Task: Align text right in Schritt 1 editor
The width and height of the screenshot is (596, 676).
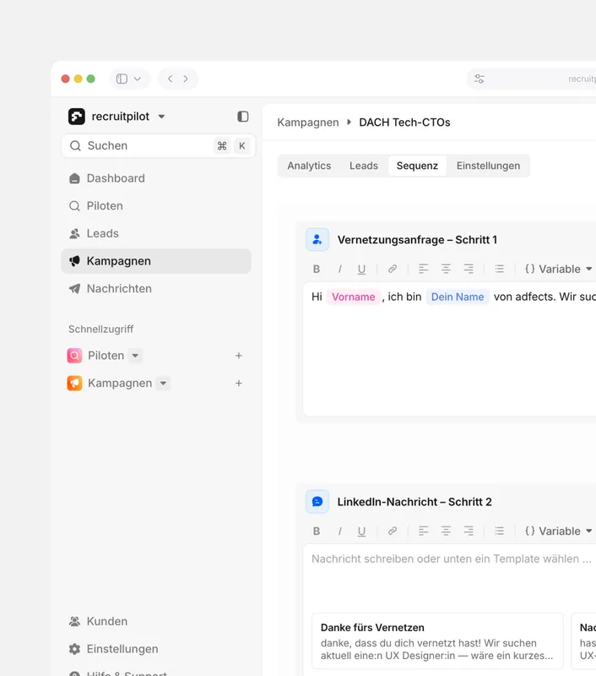Action: [x=469, y=269]
